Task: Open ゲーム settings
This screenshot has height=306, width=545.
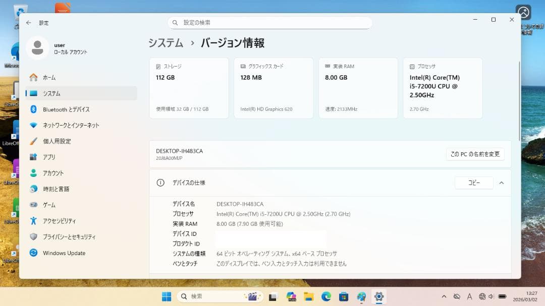Action: [81, 205]
